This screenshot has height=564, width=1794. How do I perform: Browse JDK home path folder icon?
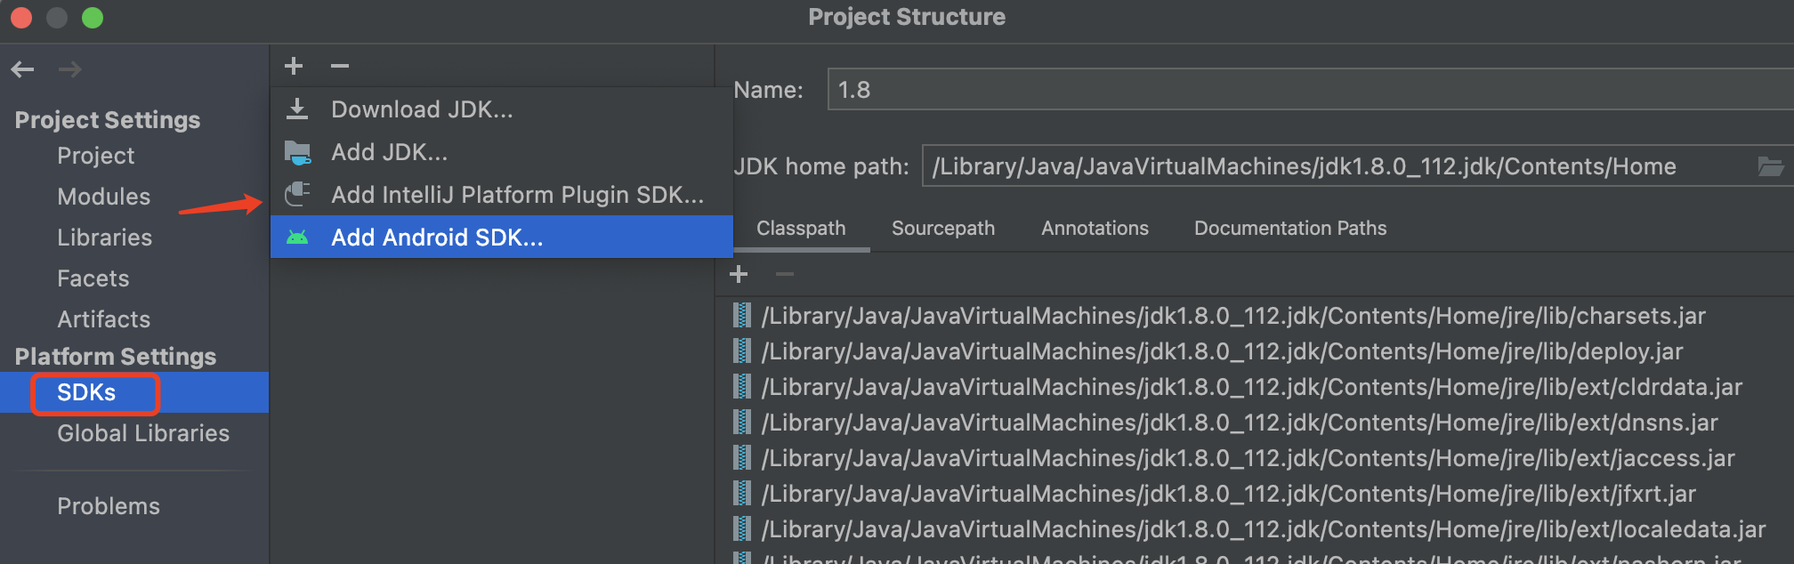[x=1770, y=166]
